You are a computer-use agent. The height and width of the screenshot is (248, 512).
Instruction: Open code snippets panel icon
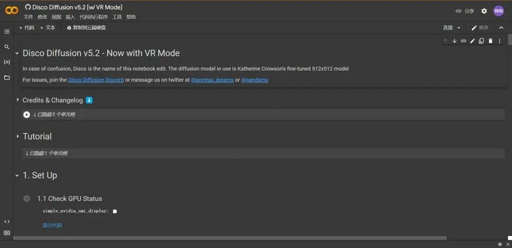click(x=7, y=221)
